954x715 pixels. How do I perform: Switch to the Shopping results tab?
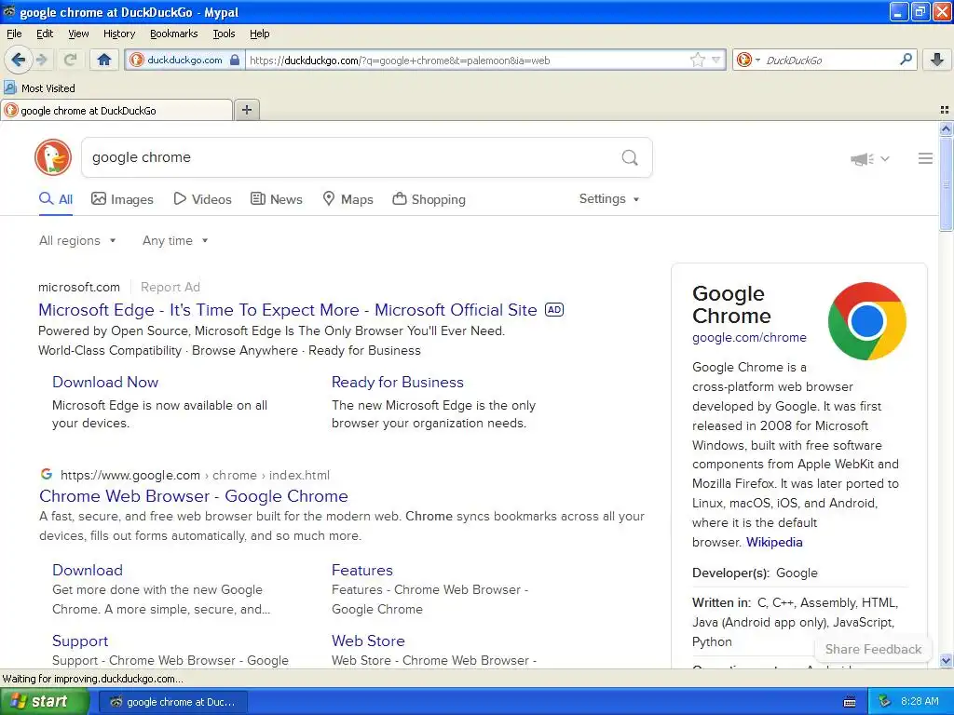point(429,199)
